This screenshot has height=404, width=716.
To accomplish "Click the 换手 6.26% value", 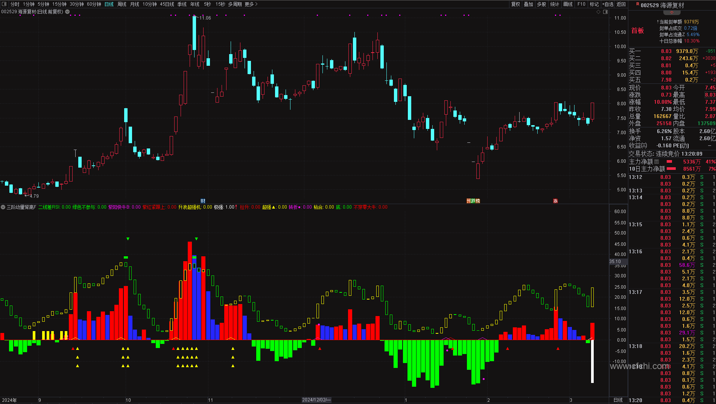I will click(664, 131).
